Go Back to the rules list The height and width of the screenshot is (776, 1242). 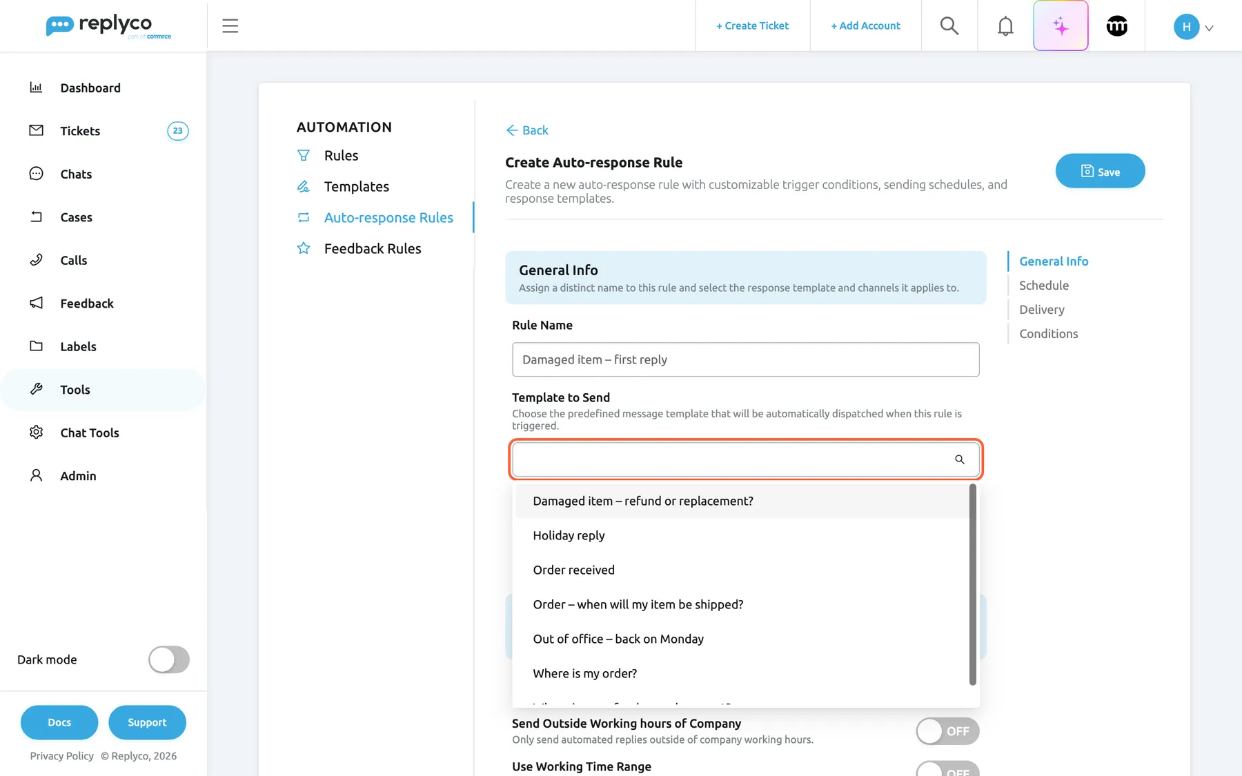(527, 130)
